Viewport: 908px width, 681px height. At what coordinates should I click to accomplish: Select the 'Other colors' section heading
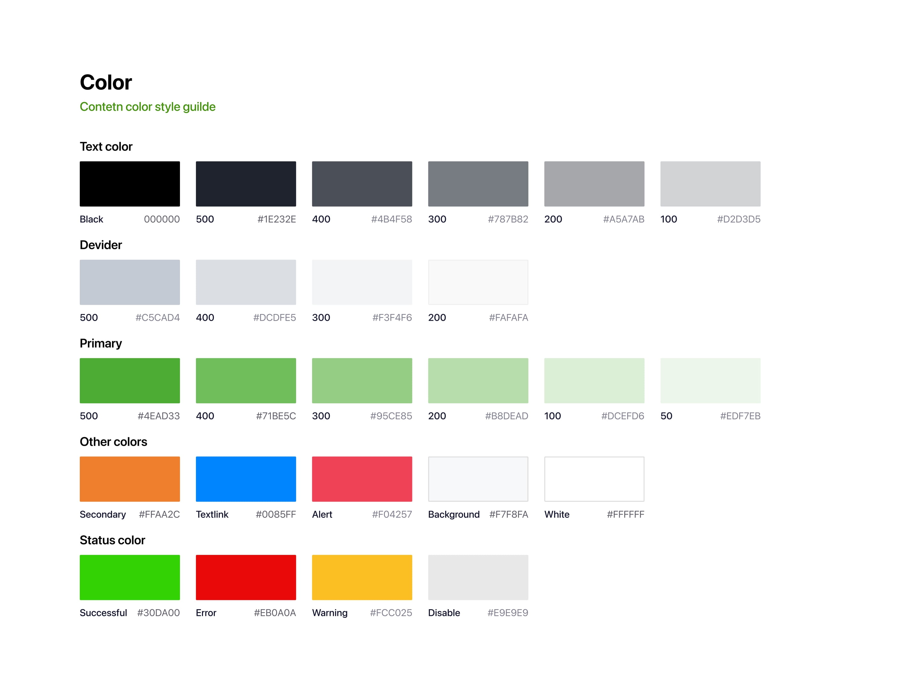(113, 442)
